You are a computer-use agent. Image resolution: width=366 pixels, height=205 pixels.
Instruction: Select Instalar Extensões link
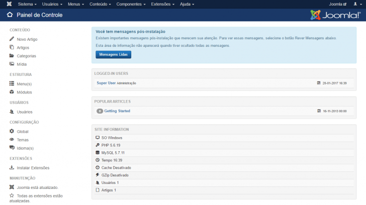[33, 168]
